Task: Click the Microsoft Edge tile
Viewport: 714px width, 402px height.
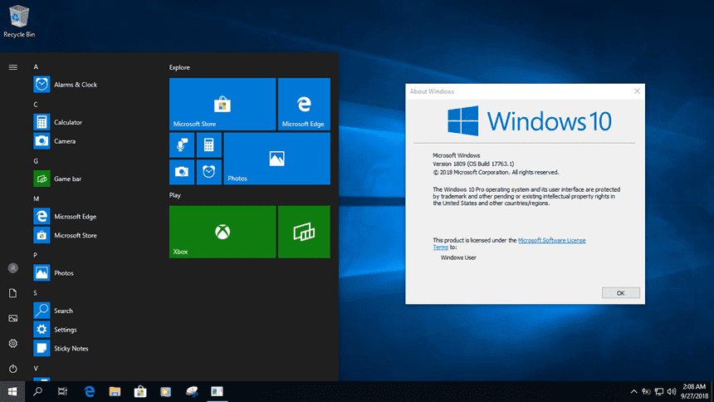Action: (304, 104)
